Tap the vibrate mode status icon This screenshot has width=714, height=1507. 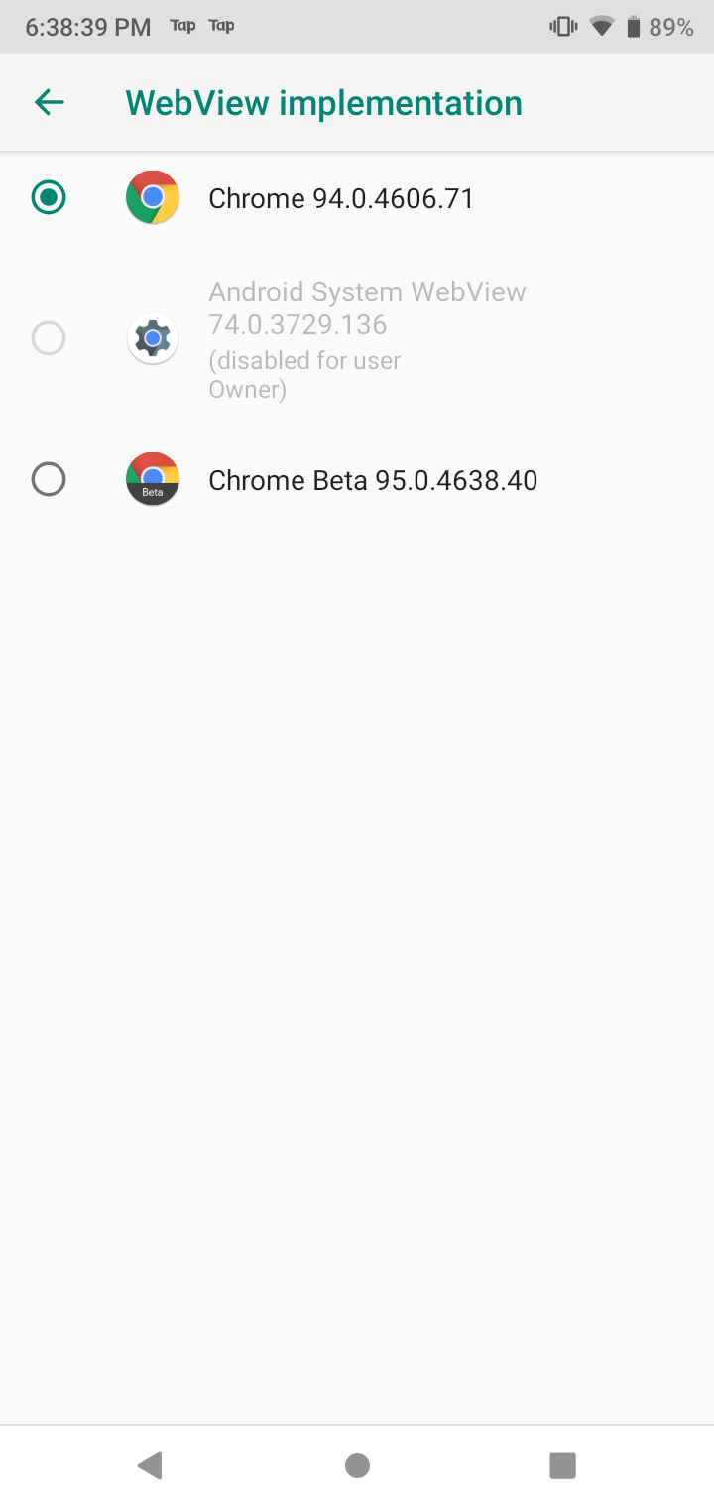coord(563,27)
